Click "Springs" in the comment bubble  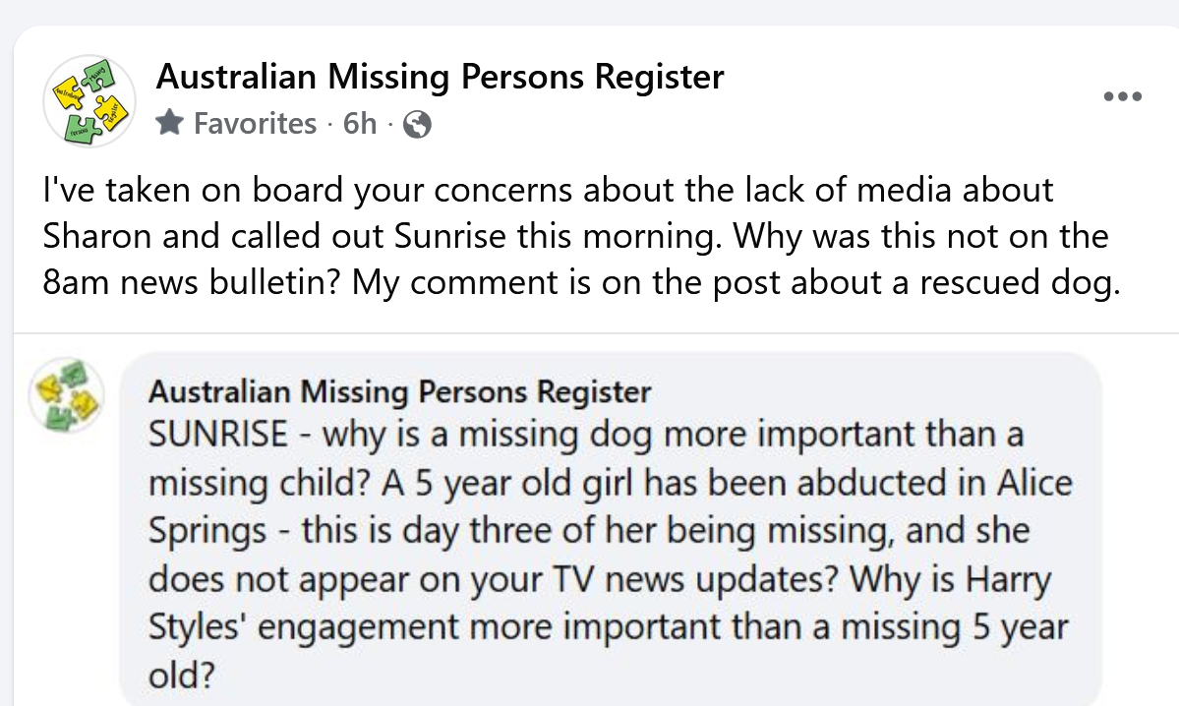pos(206,532)
